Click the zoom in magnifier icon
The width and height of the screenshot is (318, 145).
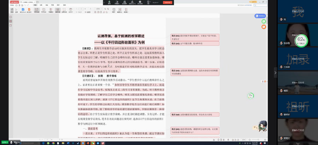coord(105,9)
